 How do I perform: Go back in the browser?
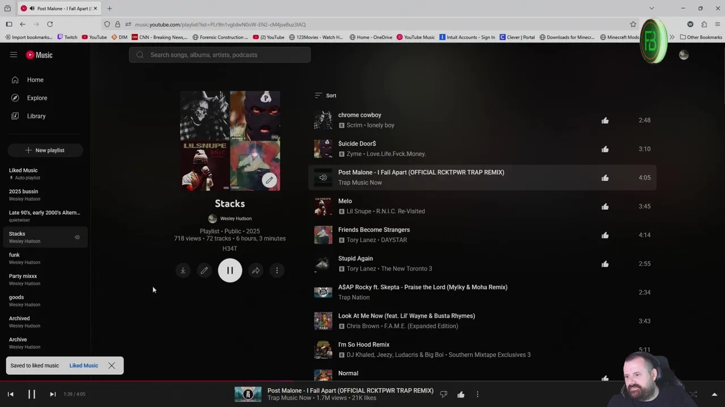click(x=23, y=24)
